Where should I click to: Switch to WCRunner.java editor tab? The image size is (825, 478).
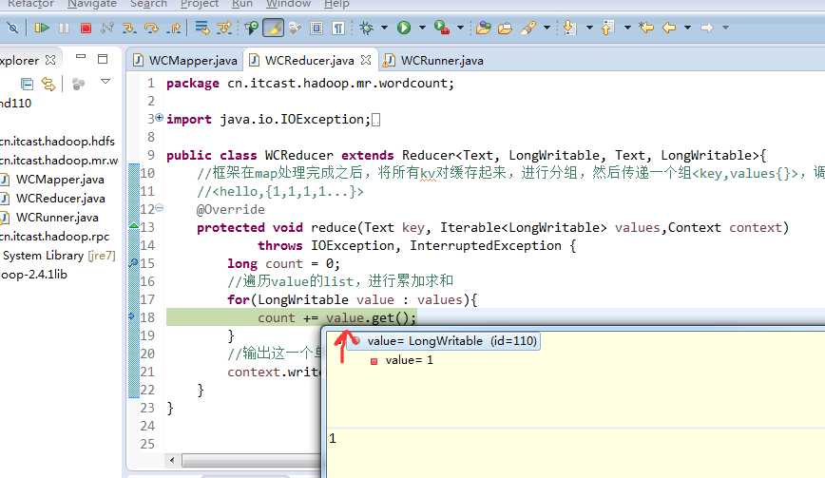click(434, 61)
